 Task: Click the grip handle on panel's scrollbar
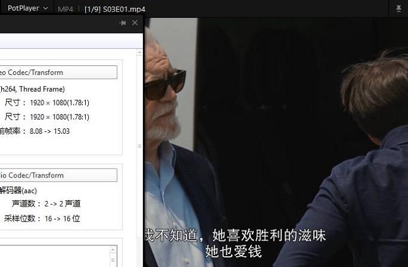click(140, 146)
